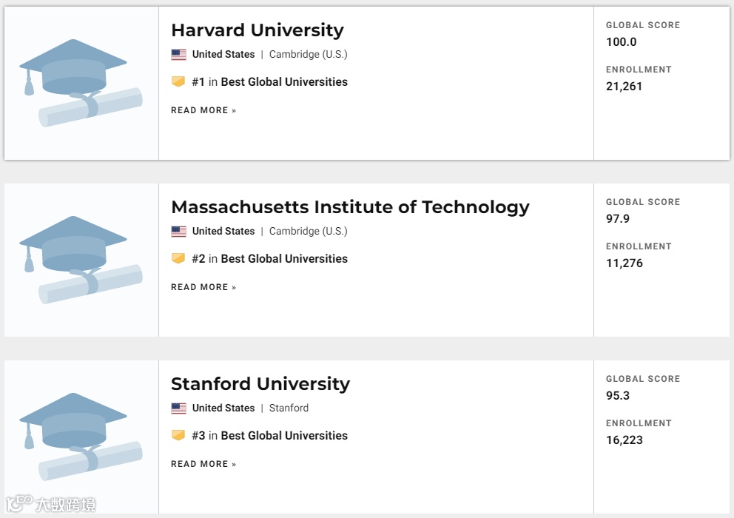Click Harvard's global score value 100.0
This screenshot has height=518, width=734.
622,42
